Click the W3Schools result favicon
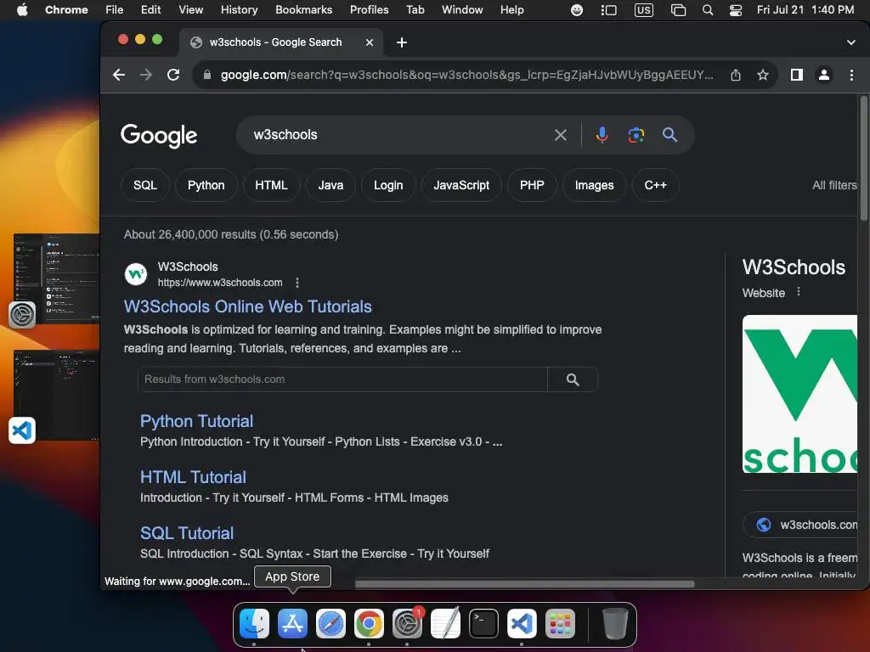This screenshot has width=870, height=652. 136,274
